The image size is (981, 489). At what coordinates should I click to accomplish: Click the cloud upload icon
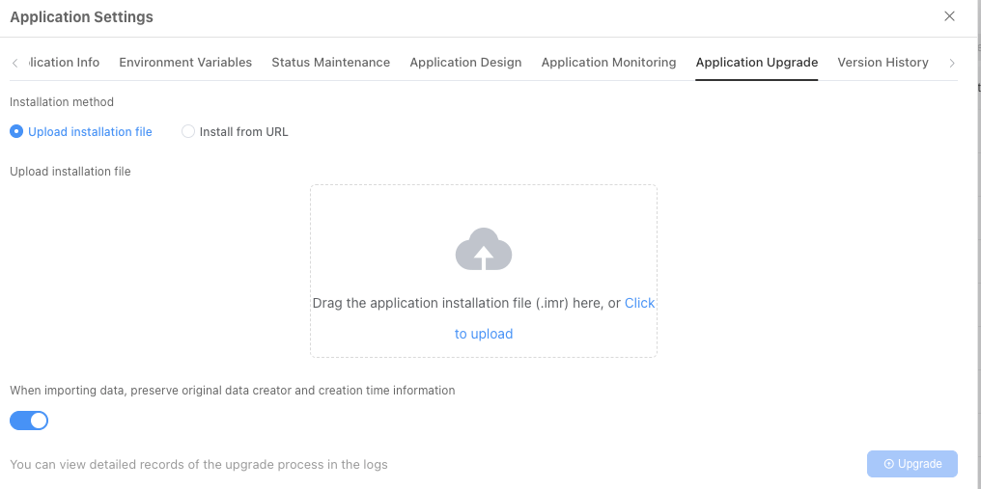484,250
